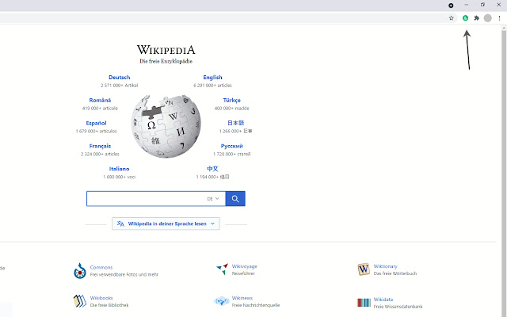Open the Русский Wikipedia link
The width and height of the screenshot is (507, 317).
point(231,146)
